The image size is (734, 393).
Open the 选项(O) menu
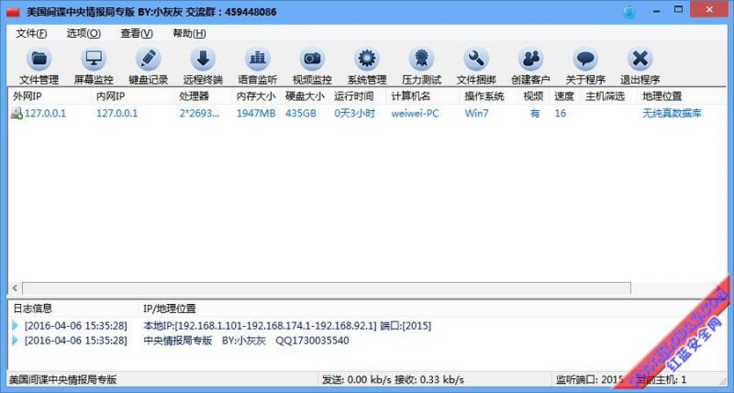pyautogui.click(x=83, y=33)
